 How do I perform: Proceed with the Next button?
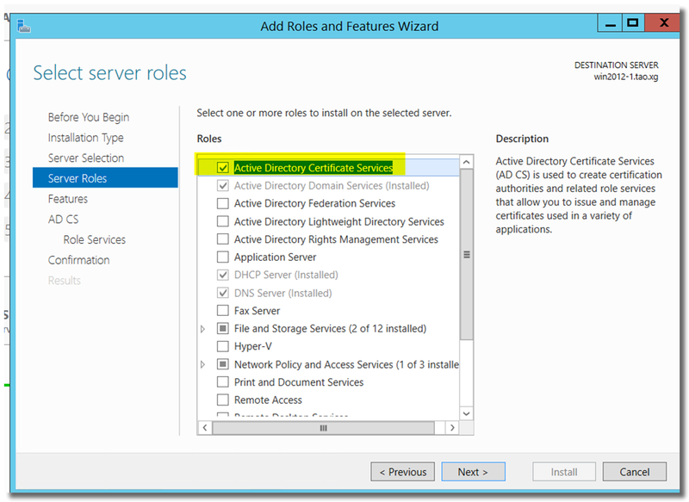tap(473, 472)
